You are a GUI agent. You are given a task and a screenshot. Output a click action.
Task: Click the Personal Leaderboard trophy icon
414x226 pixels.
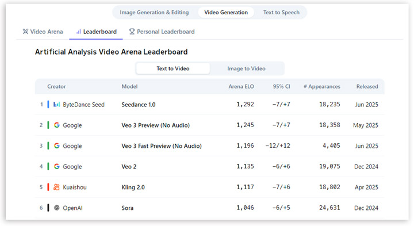pos(132,32)
